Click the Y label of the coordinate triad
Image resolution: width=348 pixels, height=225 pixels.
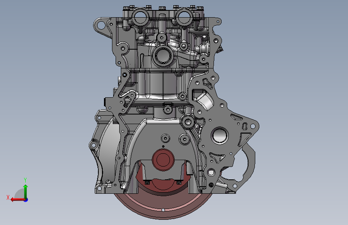tap(25, 180)
